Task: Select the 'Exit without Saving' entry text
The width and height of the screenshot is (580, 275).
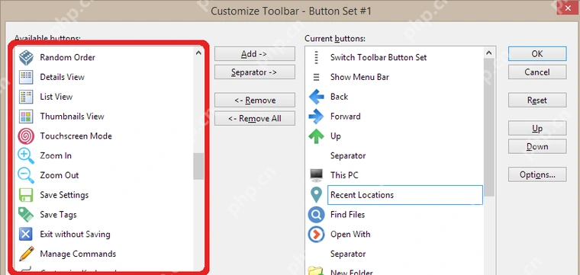Action: 75,234
